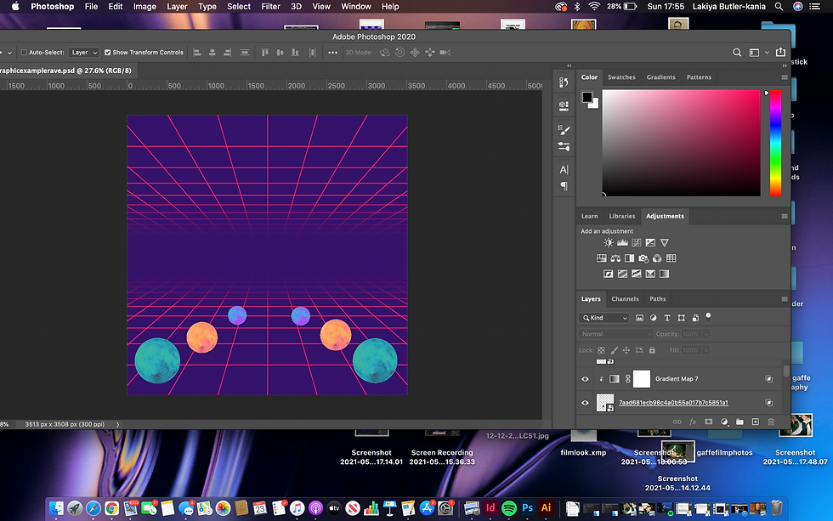Toggle shape layer filter in Layers panel
The width and height of the screenshot is (833, 521).
click(681, 318)
